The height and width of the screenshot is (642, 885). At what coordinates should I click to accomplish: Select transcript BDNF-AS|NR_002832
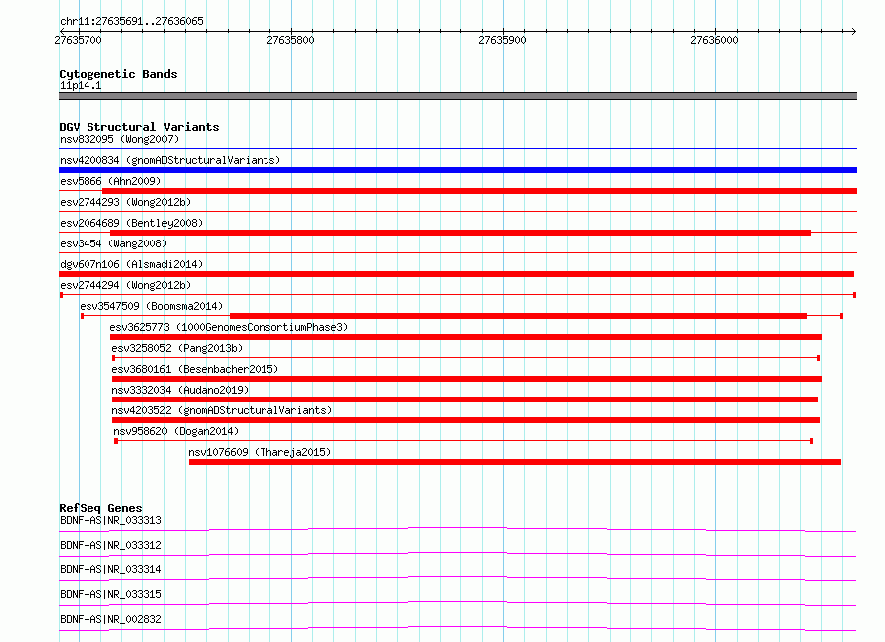pos(110,619)
